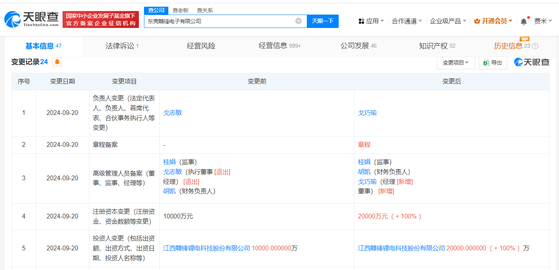Screen dimensions: 559x270
Task: Switch to the 查老板 search tab
Action: point(181,10)
